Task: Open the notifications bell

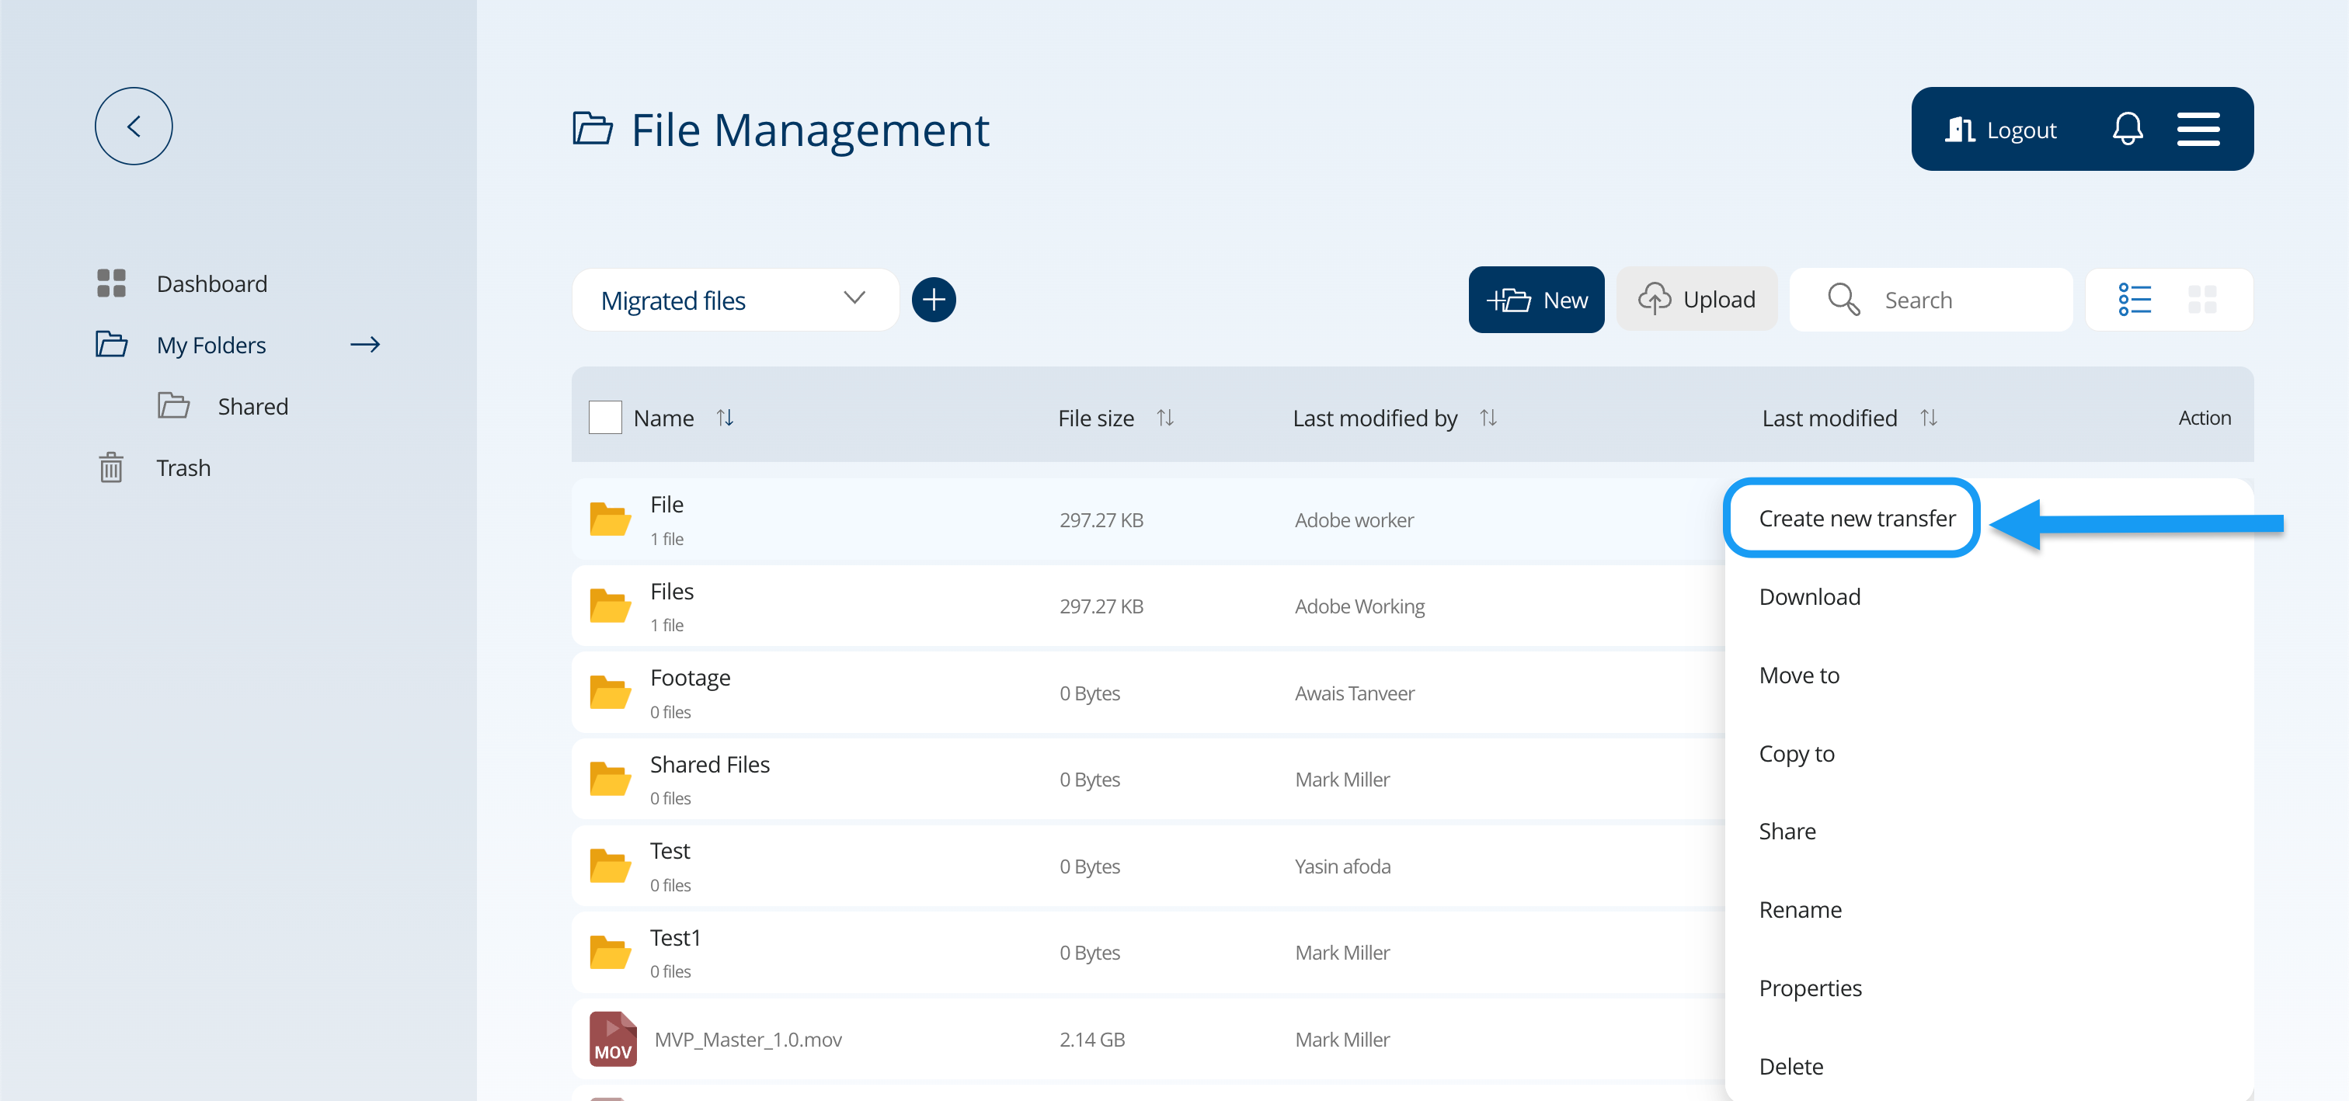Action: pos(2127,129)
